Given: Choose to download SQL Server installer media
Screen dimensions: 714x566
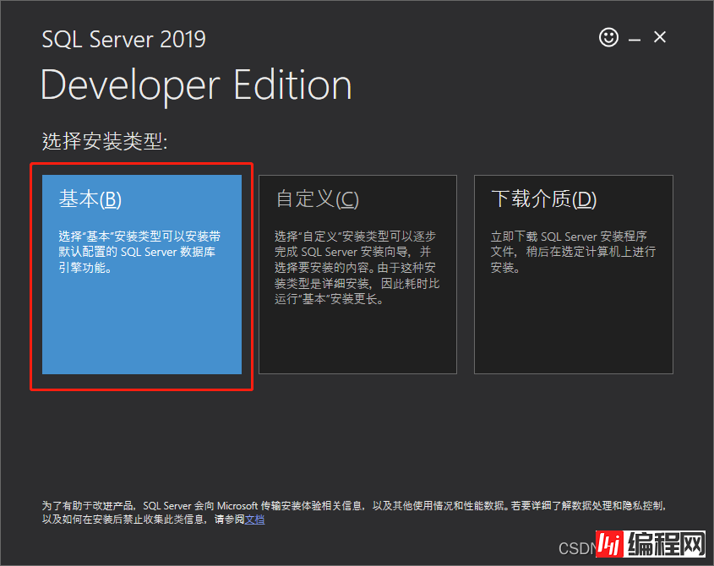Looking at the screenshot, I should (x=574, y=270).
